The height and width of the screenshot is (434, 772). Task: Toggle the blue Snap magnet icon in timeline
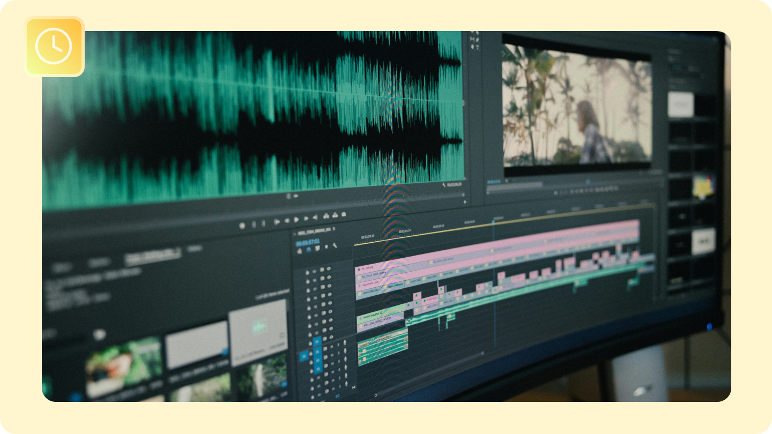click(x=308, y=249)
